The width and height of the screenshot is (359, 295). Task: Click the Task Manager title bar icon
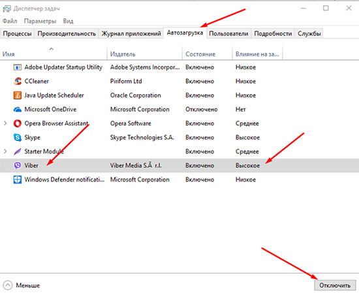pyautogui.click(x=7, y=9)
